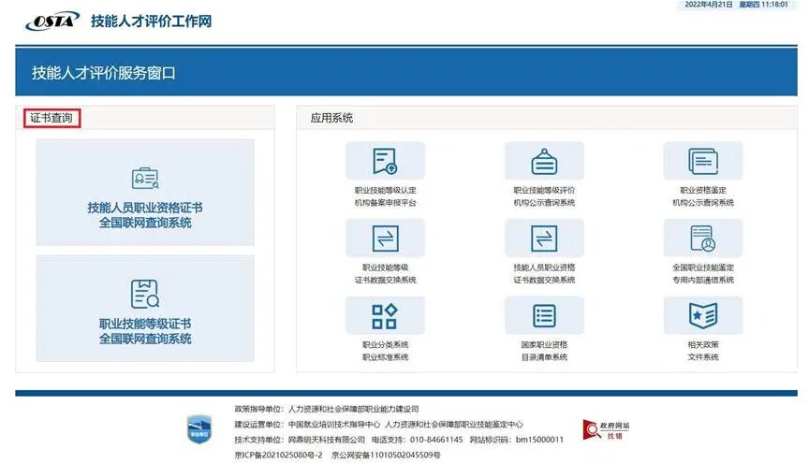
Task: Click 职业分类系统 职业标准系统 grid icon
Action: tap(385, 315)
